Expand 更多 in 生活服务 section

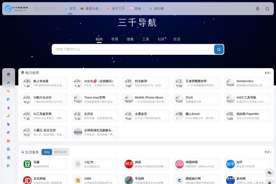click(x=268, y=152)
